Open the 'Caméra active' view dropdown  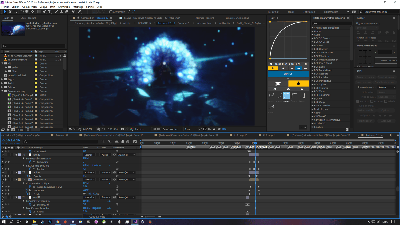pyautogui.click(x=172, y=129)
